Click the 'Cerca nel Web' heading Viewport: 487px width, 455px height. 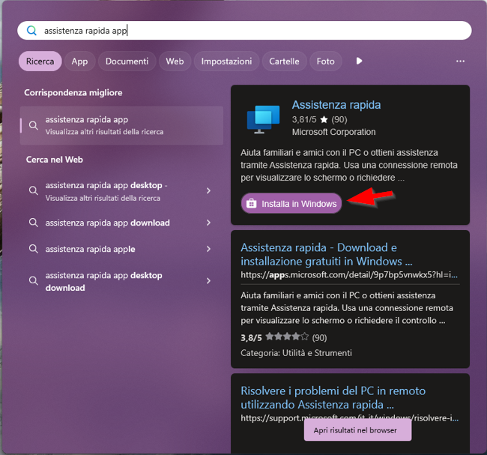tap(55, 160)
